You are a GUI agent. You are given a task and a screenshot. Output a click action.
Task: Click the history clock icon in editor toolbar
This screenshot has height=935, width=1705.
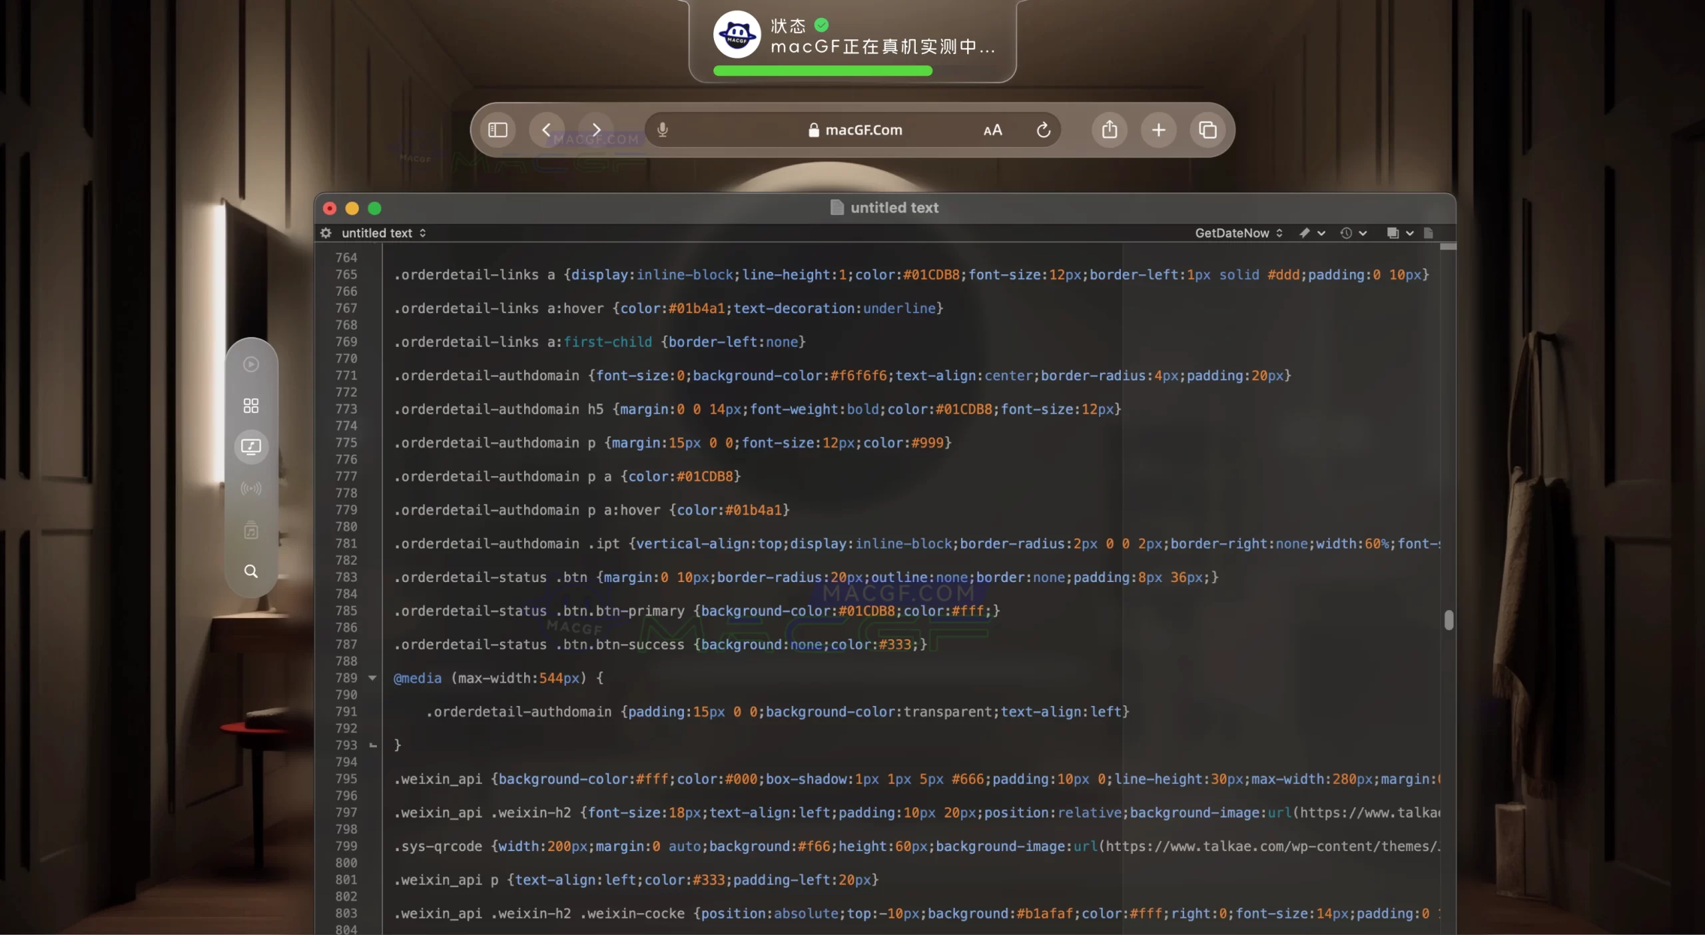pyautogui.click(x=1346, y=233)
